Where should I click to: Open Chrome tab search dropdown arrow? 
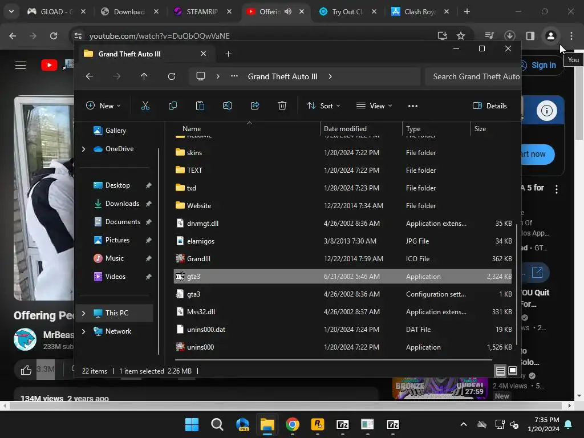click(x=11, y=11)
